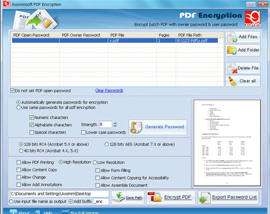The width and height of the screenshot is (270, 214).
Task: Select Automatically generate passwords for encryption
Action: tap(18, 102)
